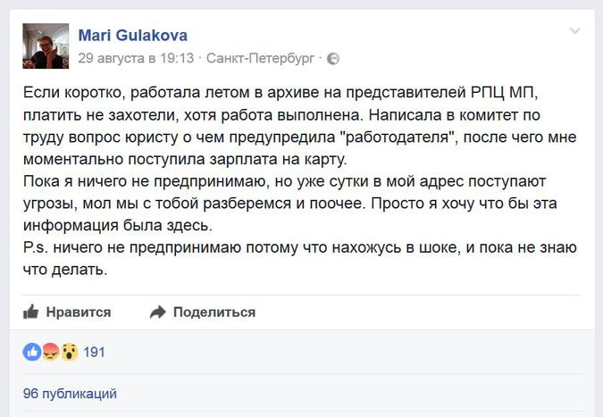Open the post timestamp 29 августа в 19:13
The height and width of the screenshot is (417, 603).
click(x=136, y=58)
